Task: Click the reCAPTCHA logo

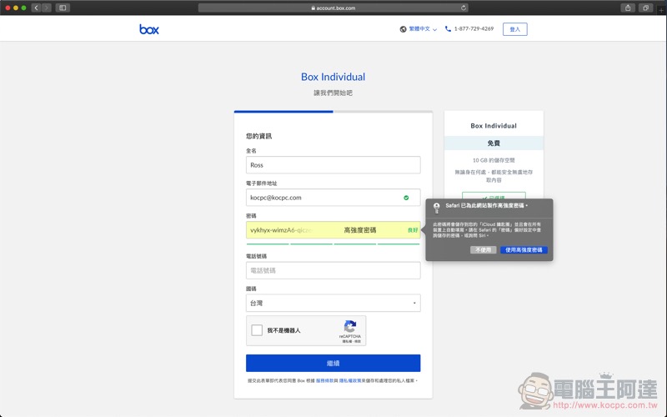Action: tap(350, 326)
